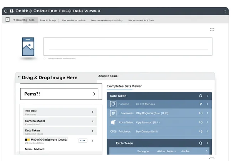
Task: Click the gear icon in title bar
Action: click(x=12, y=11)
